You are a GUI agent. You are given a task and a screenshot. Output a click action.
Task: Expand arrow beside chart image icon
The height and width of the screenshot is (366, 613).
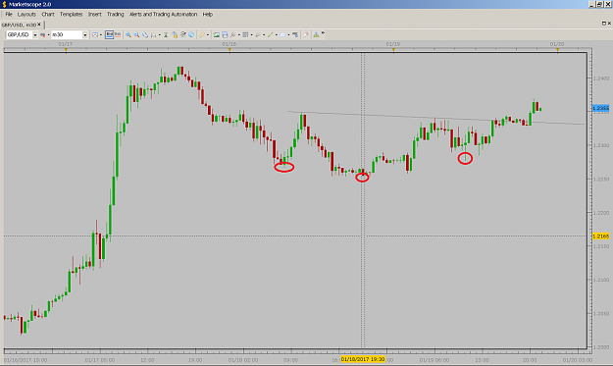pyautogui.click(x=101, y=34)
